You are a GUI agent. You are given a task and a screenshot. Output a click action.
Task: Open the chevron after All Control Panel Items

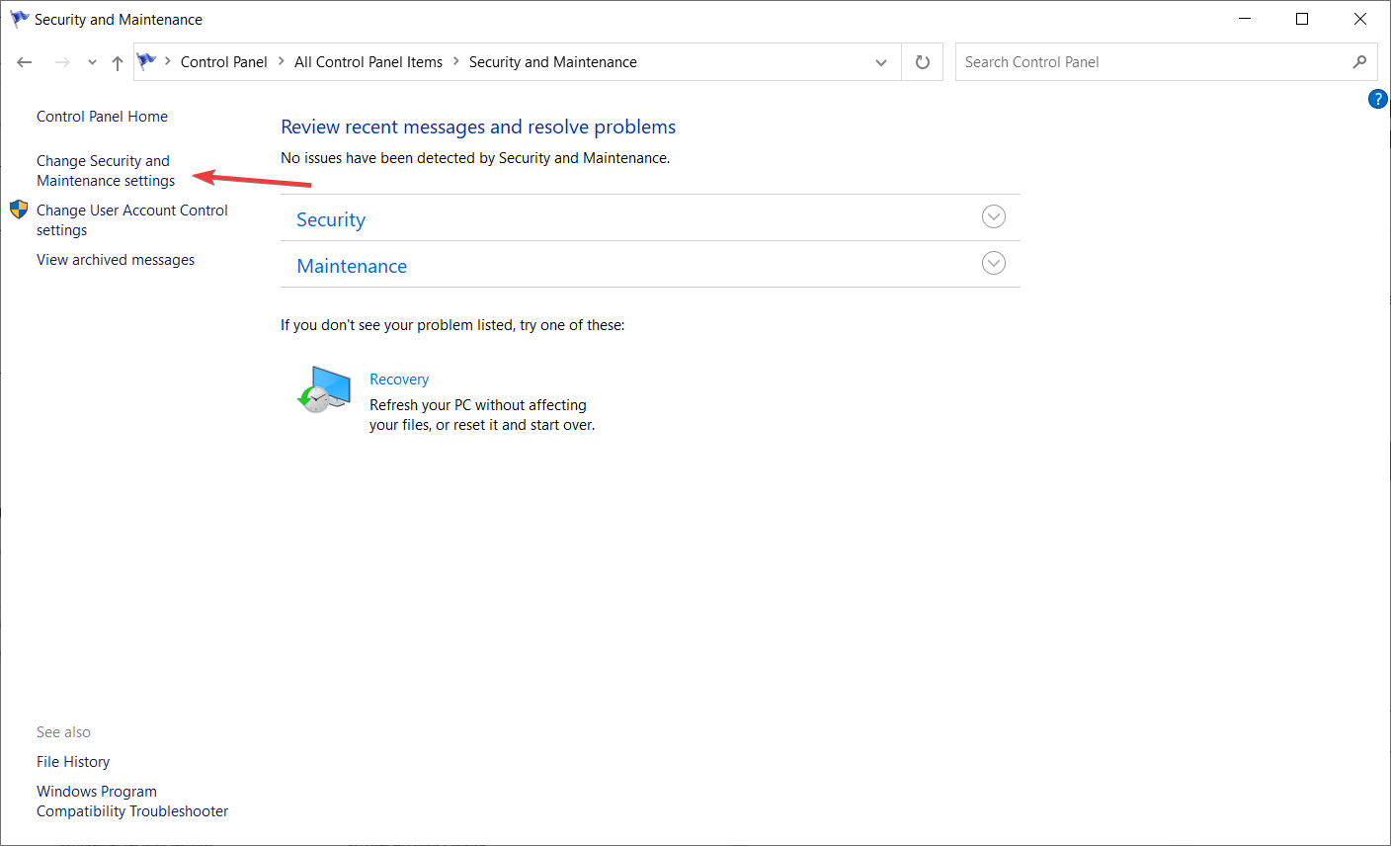[x=456, y=61]
